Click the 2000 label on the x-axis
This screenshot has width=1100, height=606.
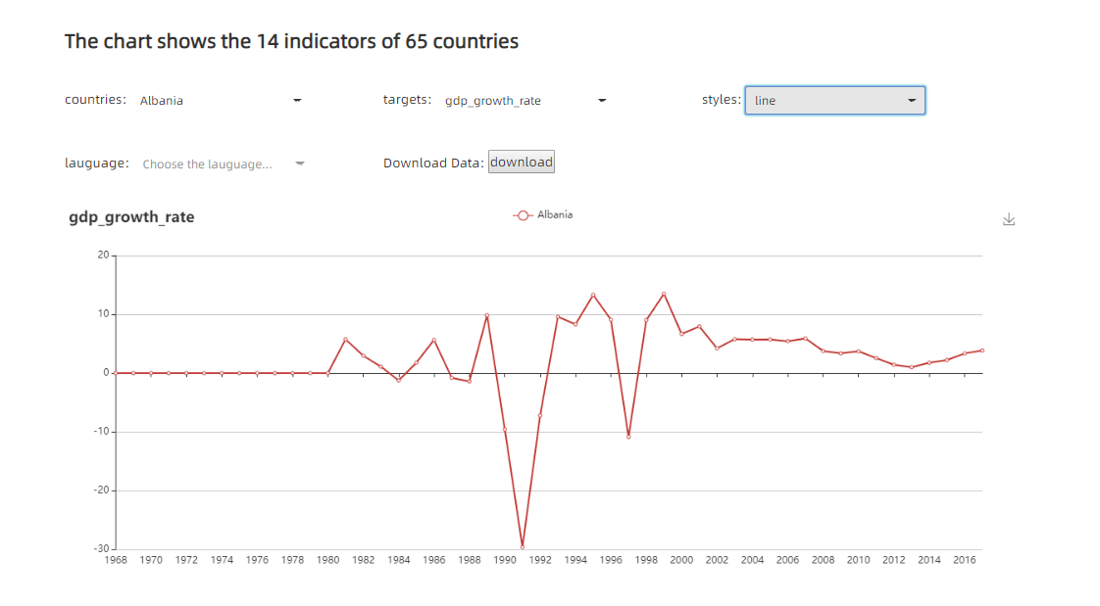(681, 560)
